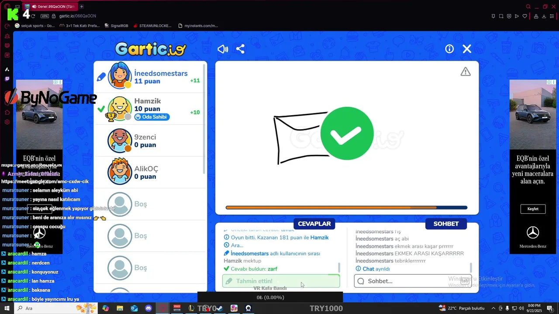This screenshot has width=559, height=314.
Task: Report the drawing with warning triangle
Action: (466, 72)
